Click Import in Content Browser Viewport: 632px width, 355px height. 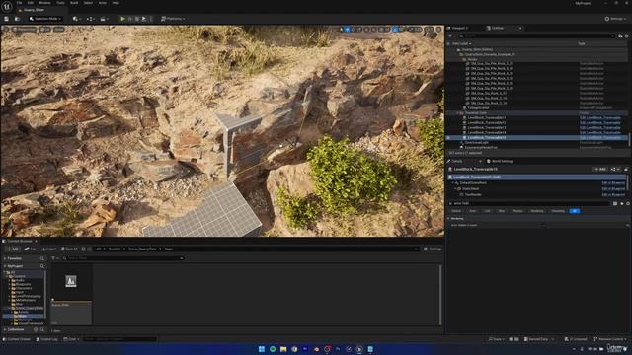(49, 249)
